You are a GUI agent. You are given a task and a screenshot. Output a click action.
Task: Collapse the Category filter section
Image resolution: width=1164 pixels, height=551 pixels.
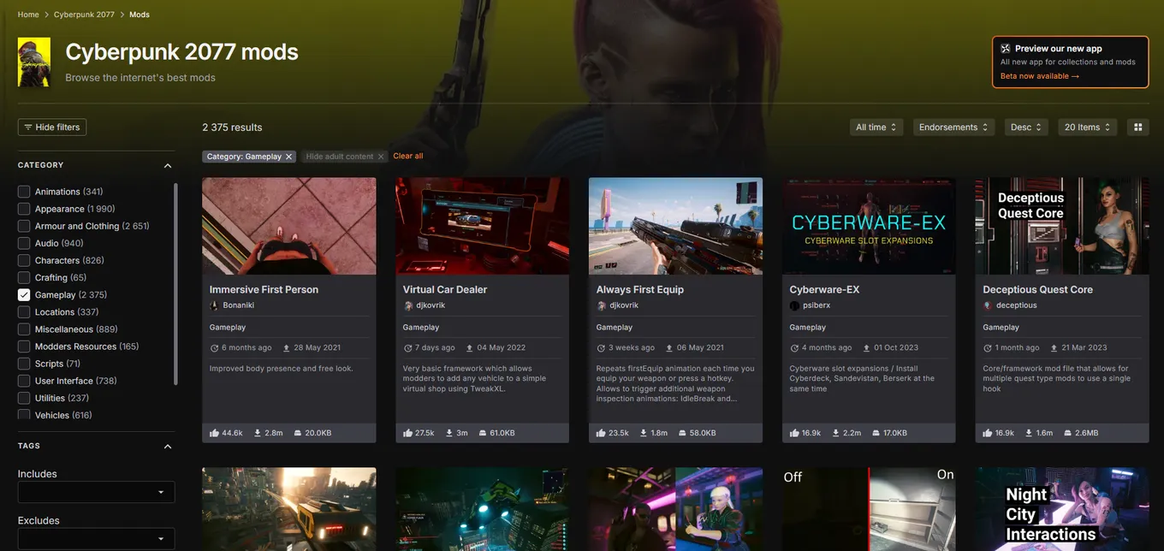click(x=168, y=165)
